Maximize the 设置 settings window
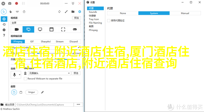This screenshot has height=112, width=204. tap(191, 2)
